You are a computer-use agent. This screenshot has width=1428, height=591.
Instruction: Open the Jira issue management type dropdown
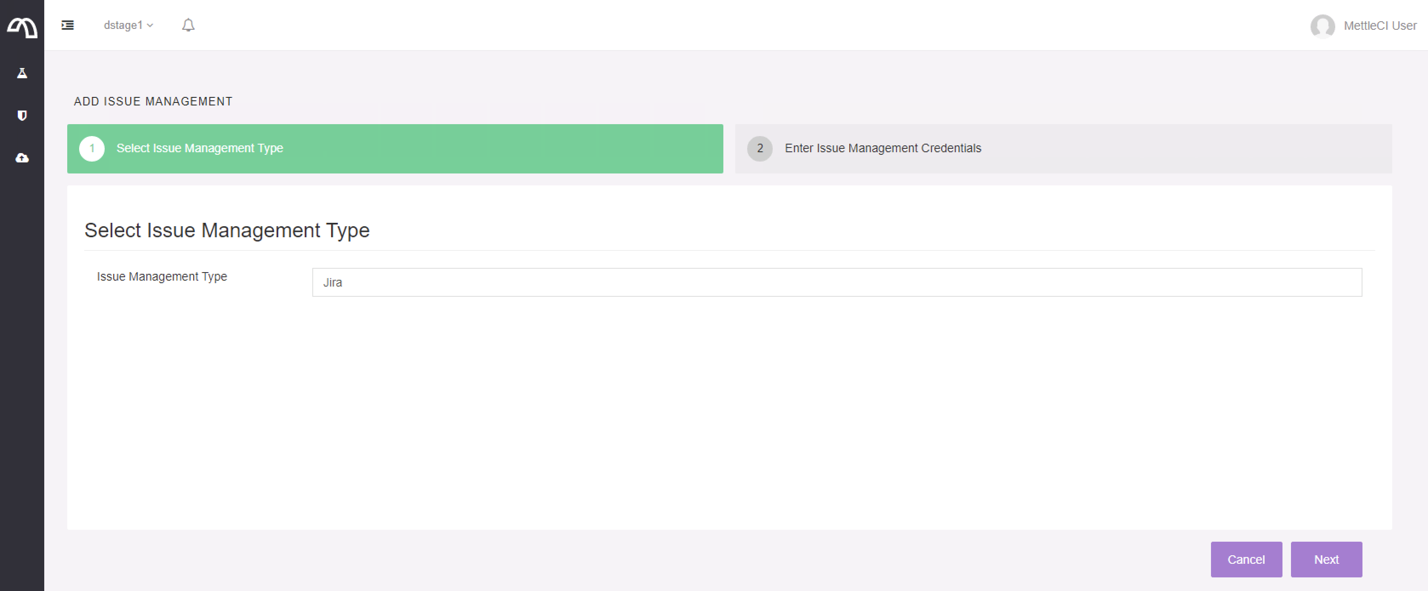pos(837,282)
